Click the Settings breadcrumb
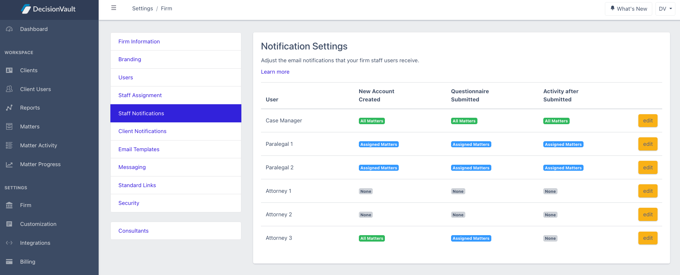The height and width of the screenshot is (275, 680). (x=142, y=9)
